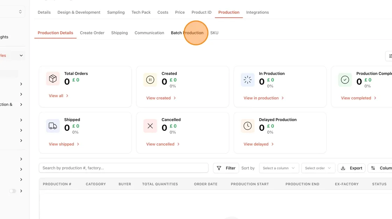Go to the Costs tab
The image size is (392, 219).
pos(163,12)
